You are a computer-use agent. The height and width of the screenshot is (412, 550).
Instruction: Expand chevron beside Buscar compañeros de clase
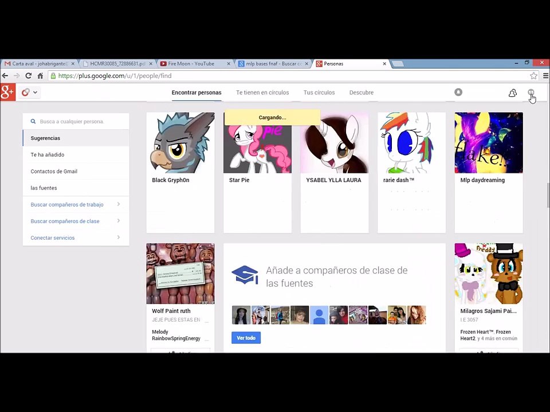tap(119, 221)
